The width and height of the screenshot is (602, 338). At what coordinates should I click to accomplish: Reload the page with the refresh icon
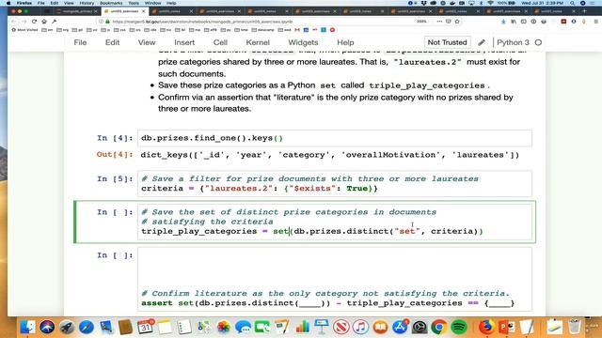[x=34, y=22]
